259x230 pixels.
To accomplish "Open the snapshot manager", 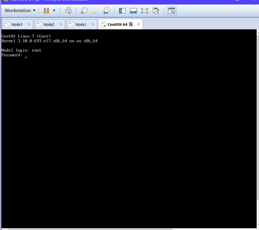I will click(x=107, y=11).
